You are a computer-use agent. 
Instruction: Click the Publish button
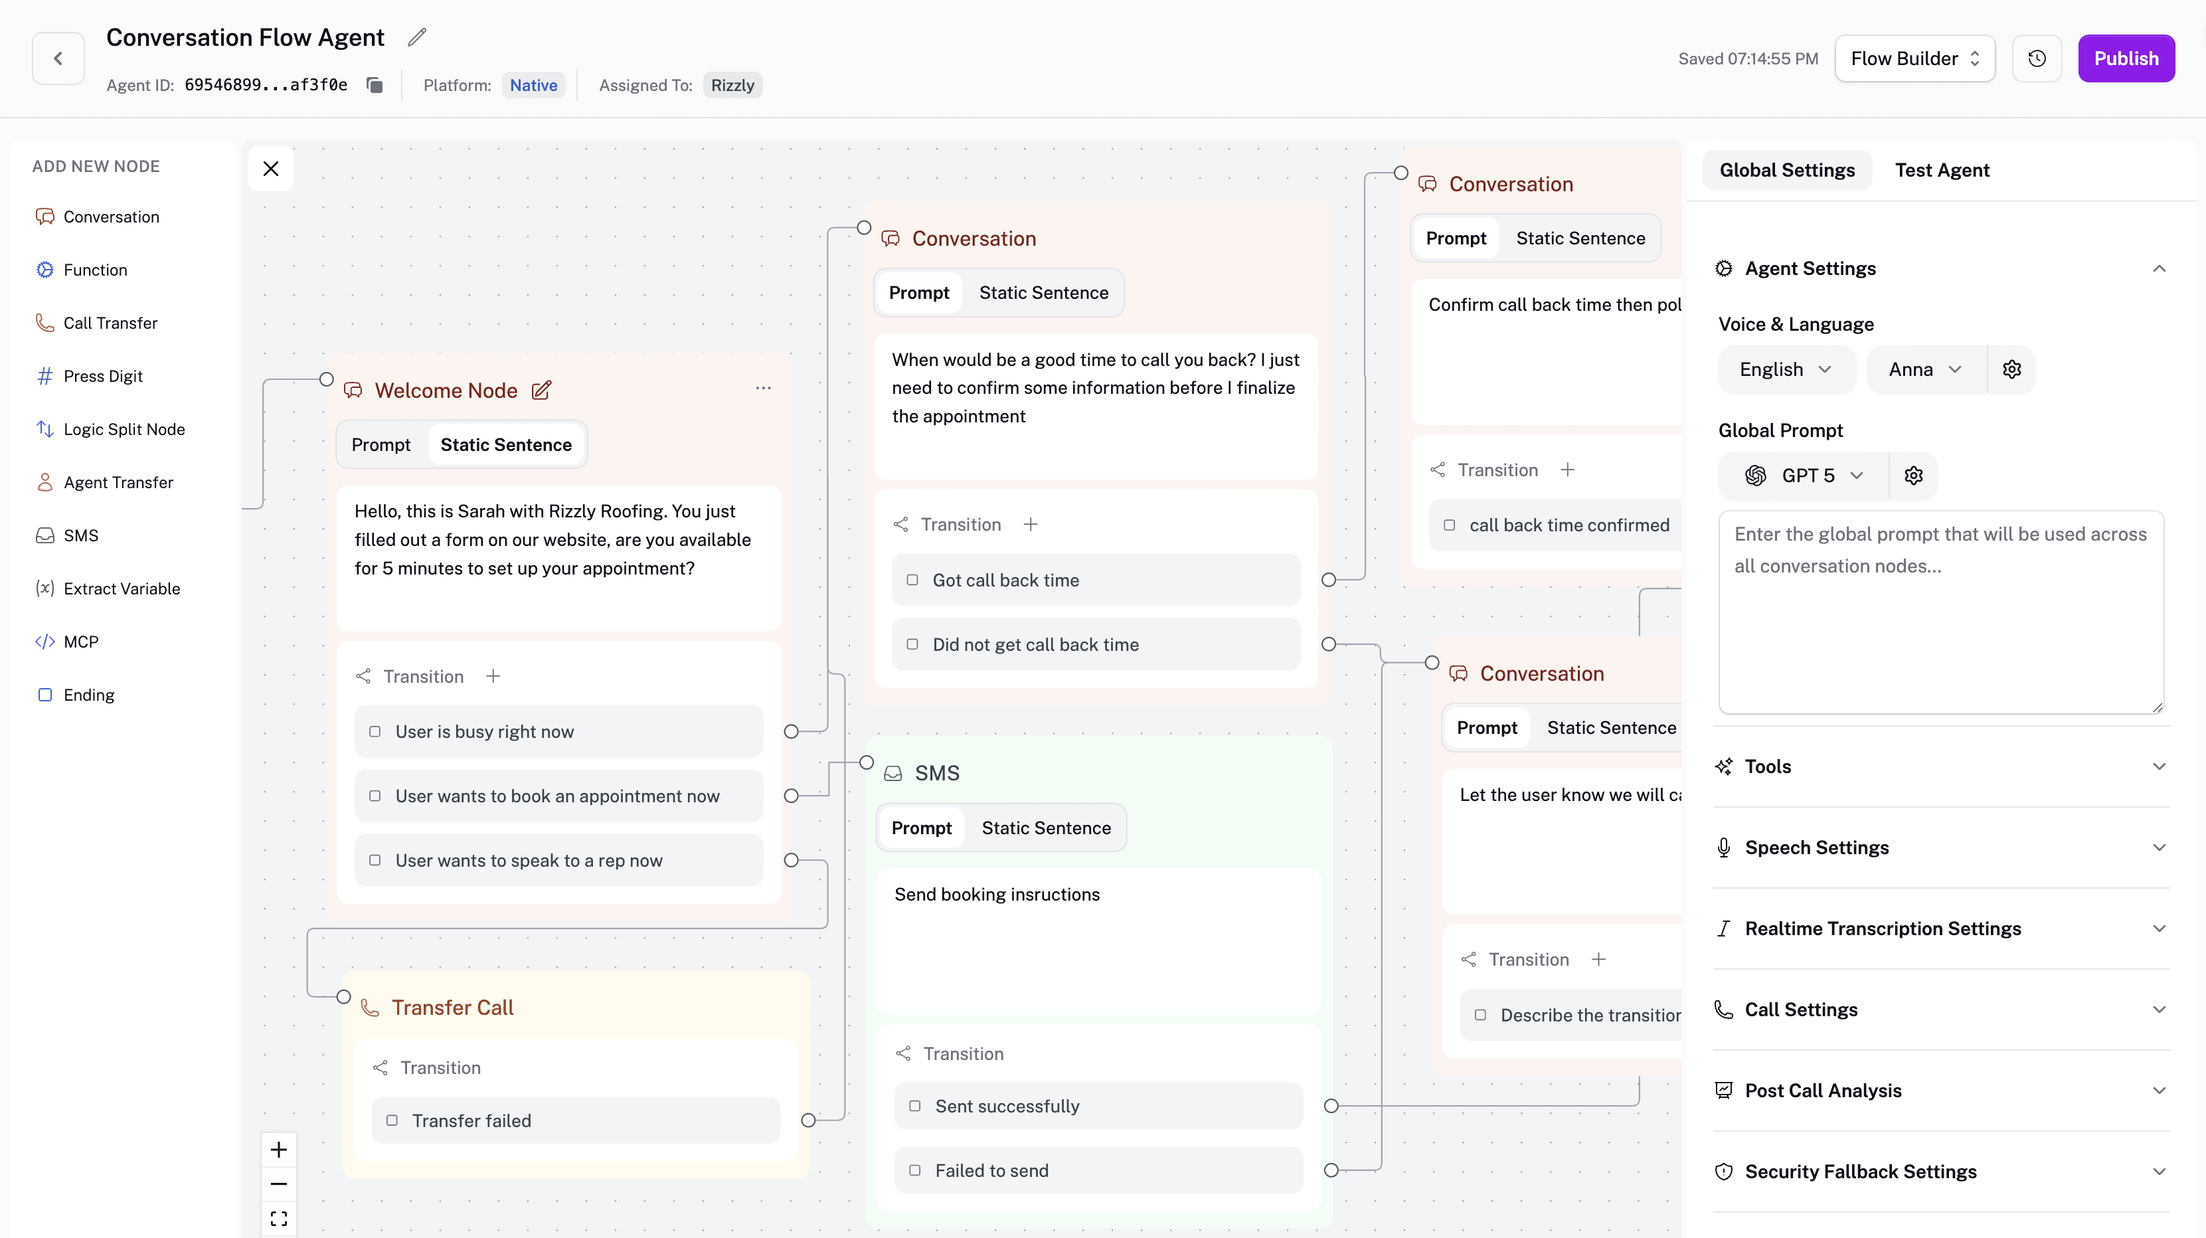2126,58
